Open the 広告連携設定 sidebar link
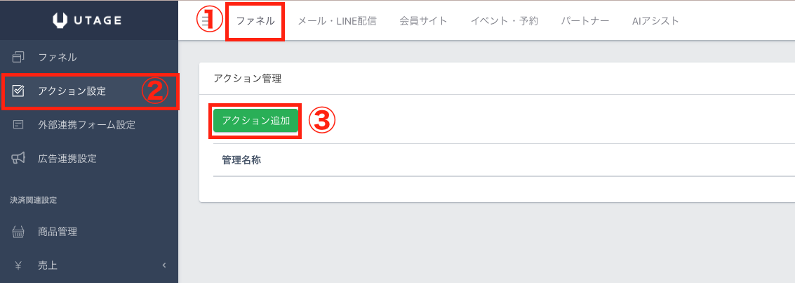The image size is (795, 283). point(67,159)
